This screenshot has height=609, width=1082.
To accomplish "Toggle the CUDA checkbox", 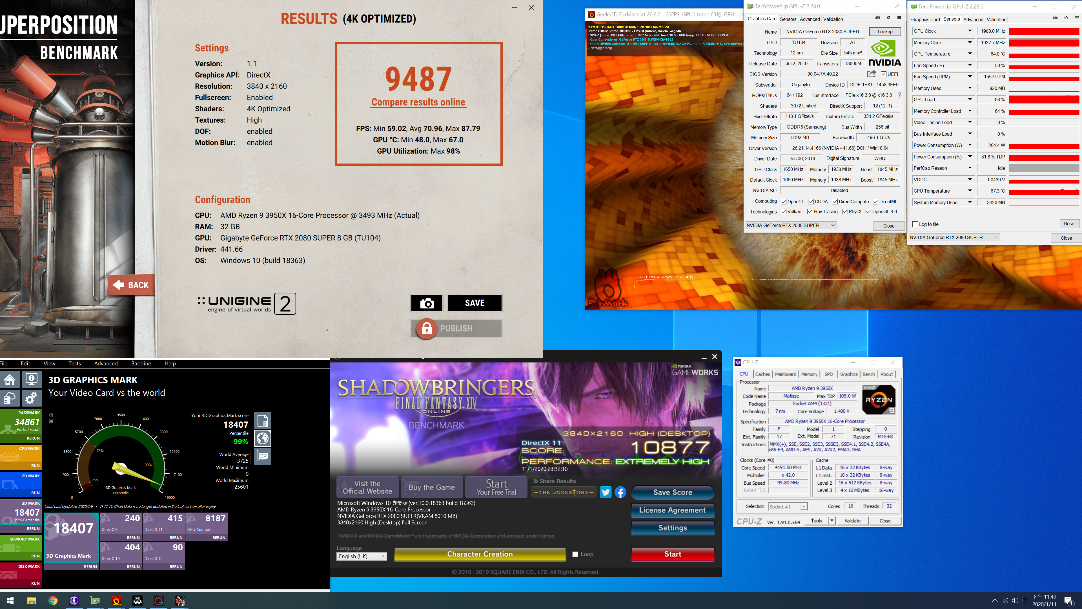I will [x=811, y=202].
